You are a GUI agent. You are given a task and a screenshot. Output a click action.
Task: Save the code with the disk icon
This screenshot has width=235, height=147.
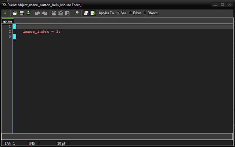22,13
